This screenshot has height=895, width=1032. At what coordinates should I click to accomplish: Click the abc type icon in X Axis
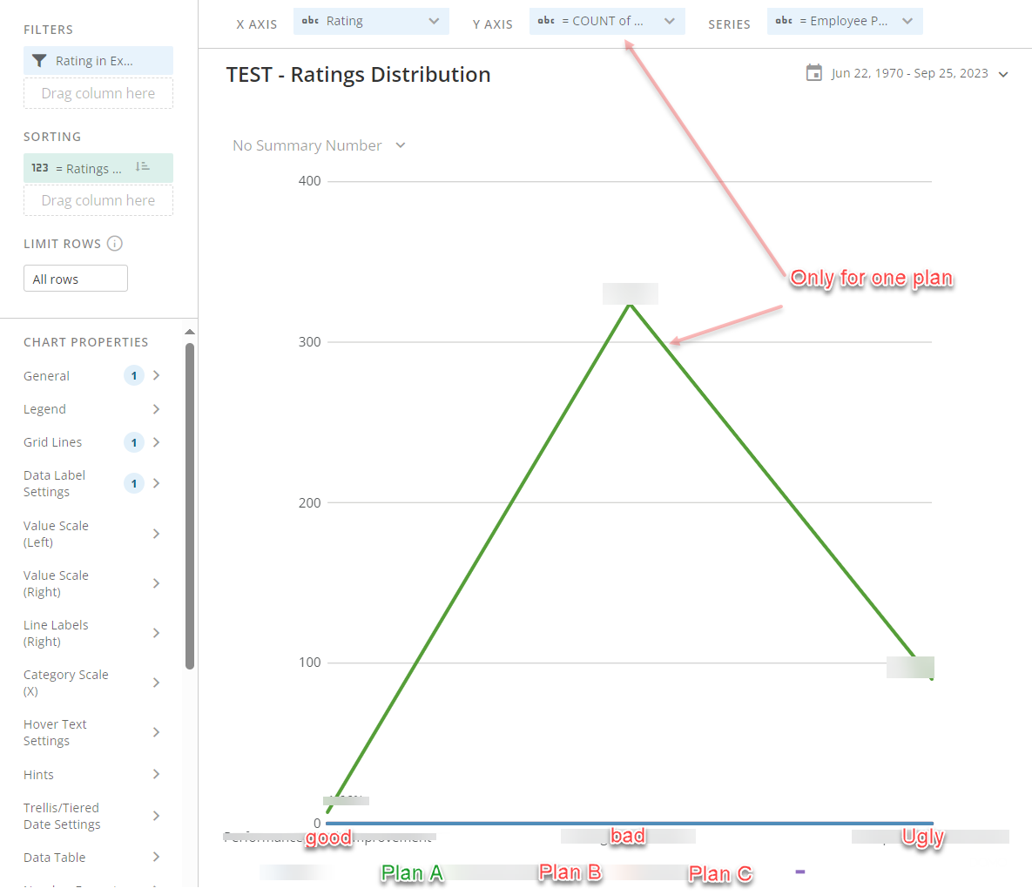pos(310,20)
